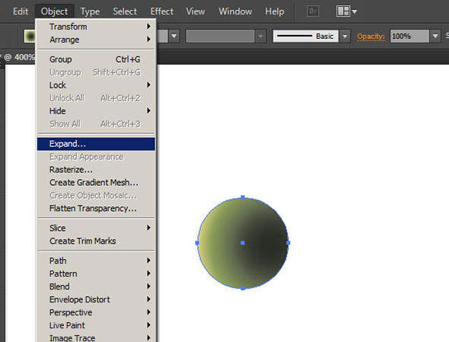Select the bottom anchor point of the circle
Screen dimensions: 449x342
pyautogui.click(x=243, y=289)
